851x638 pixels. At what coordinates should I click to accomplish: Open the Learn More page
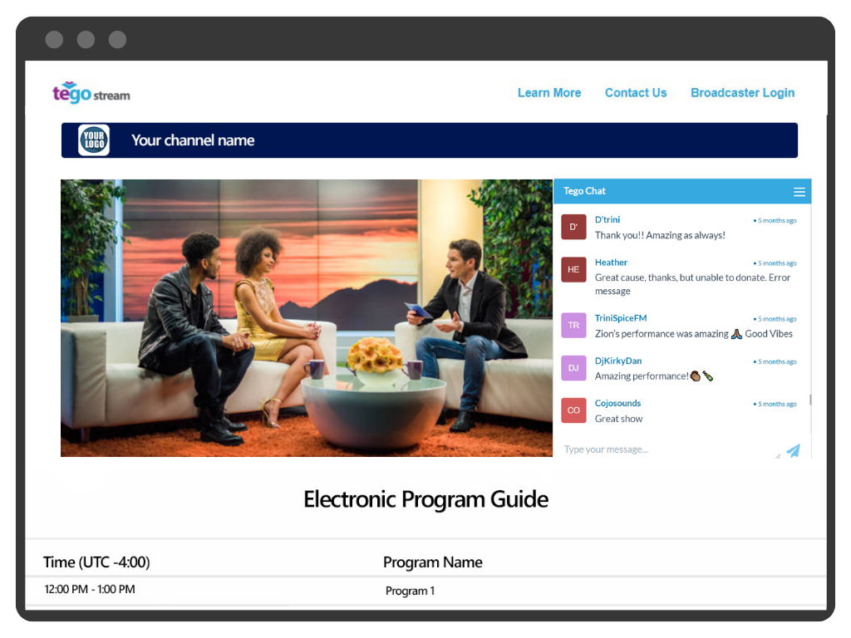click(x=548, y=93)
